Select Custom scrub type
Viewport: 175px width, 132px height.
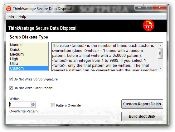click(29, 68)
